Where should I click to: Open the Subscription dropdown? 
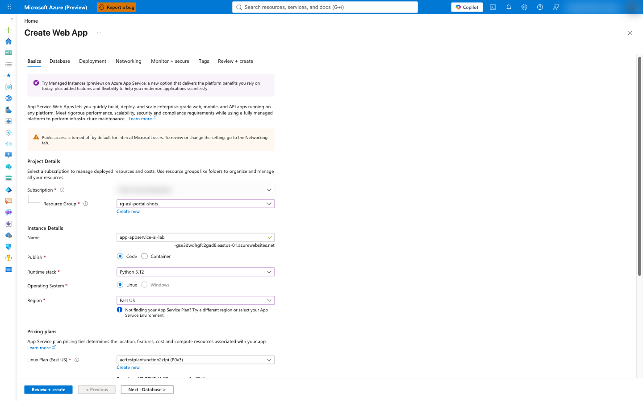click(196, 190)
